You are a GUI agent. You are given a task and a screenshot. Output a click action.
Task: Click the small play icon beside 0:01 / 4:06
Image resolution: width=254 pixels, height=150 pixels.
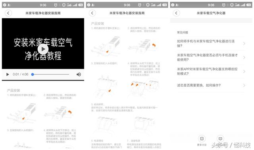pos(8,74)
